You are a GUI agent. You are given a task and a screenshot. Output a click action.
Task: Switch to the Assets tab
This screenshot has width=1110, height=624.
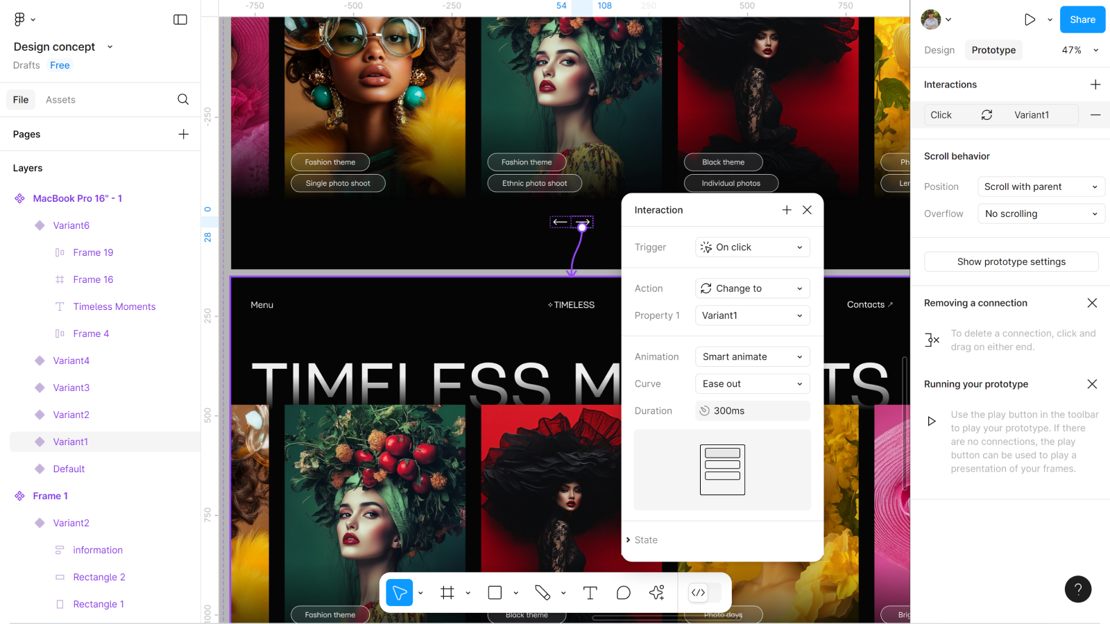pos(60,100)
